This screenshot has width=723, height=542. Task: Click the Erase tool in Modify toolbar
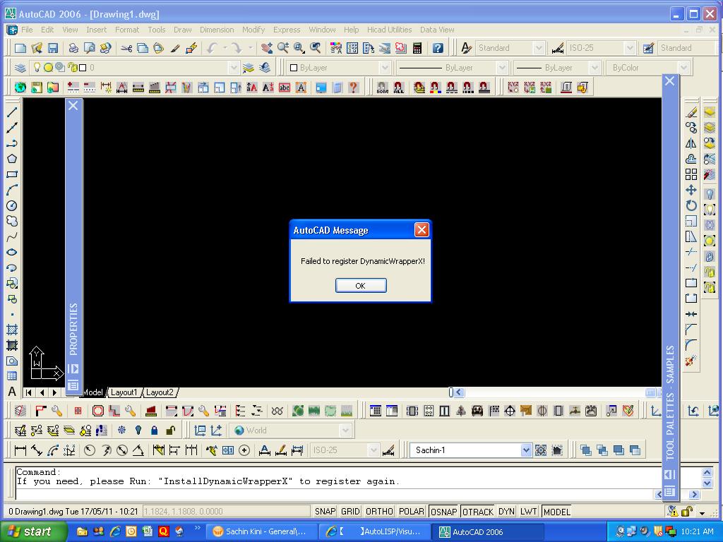[691, 112]
